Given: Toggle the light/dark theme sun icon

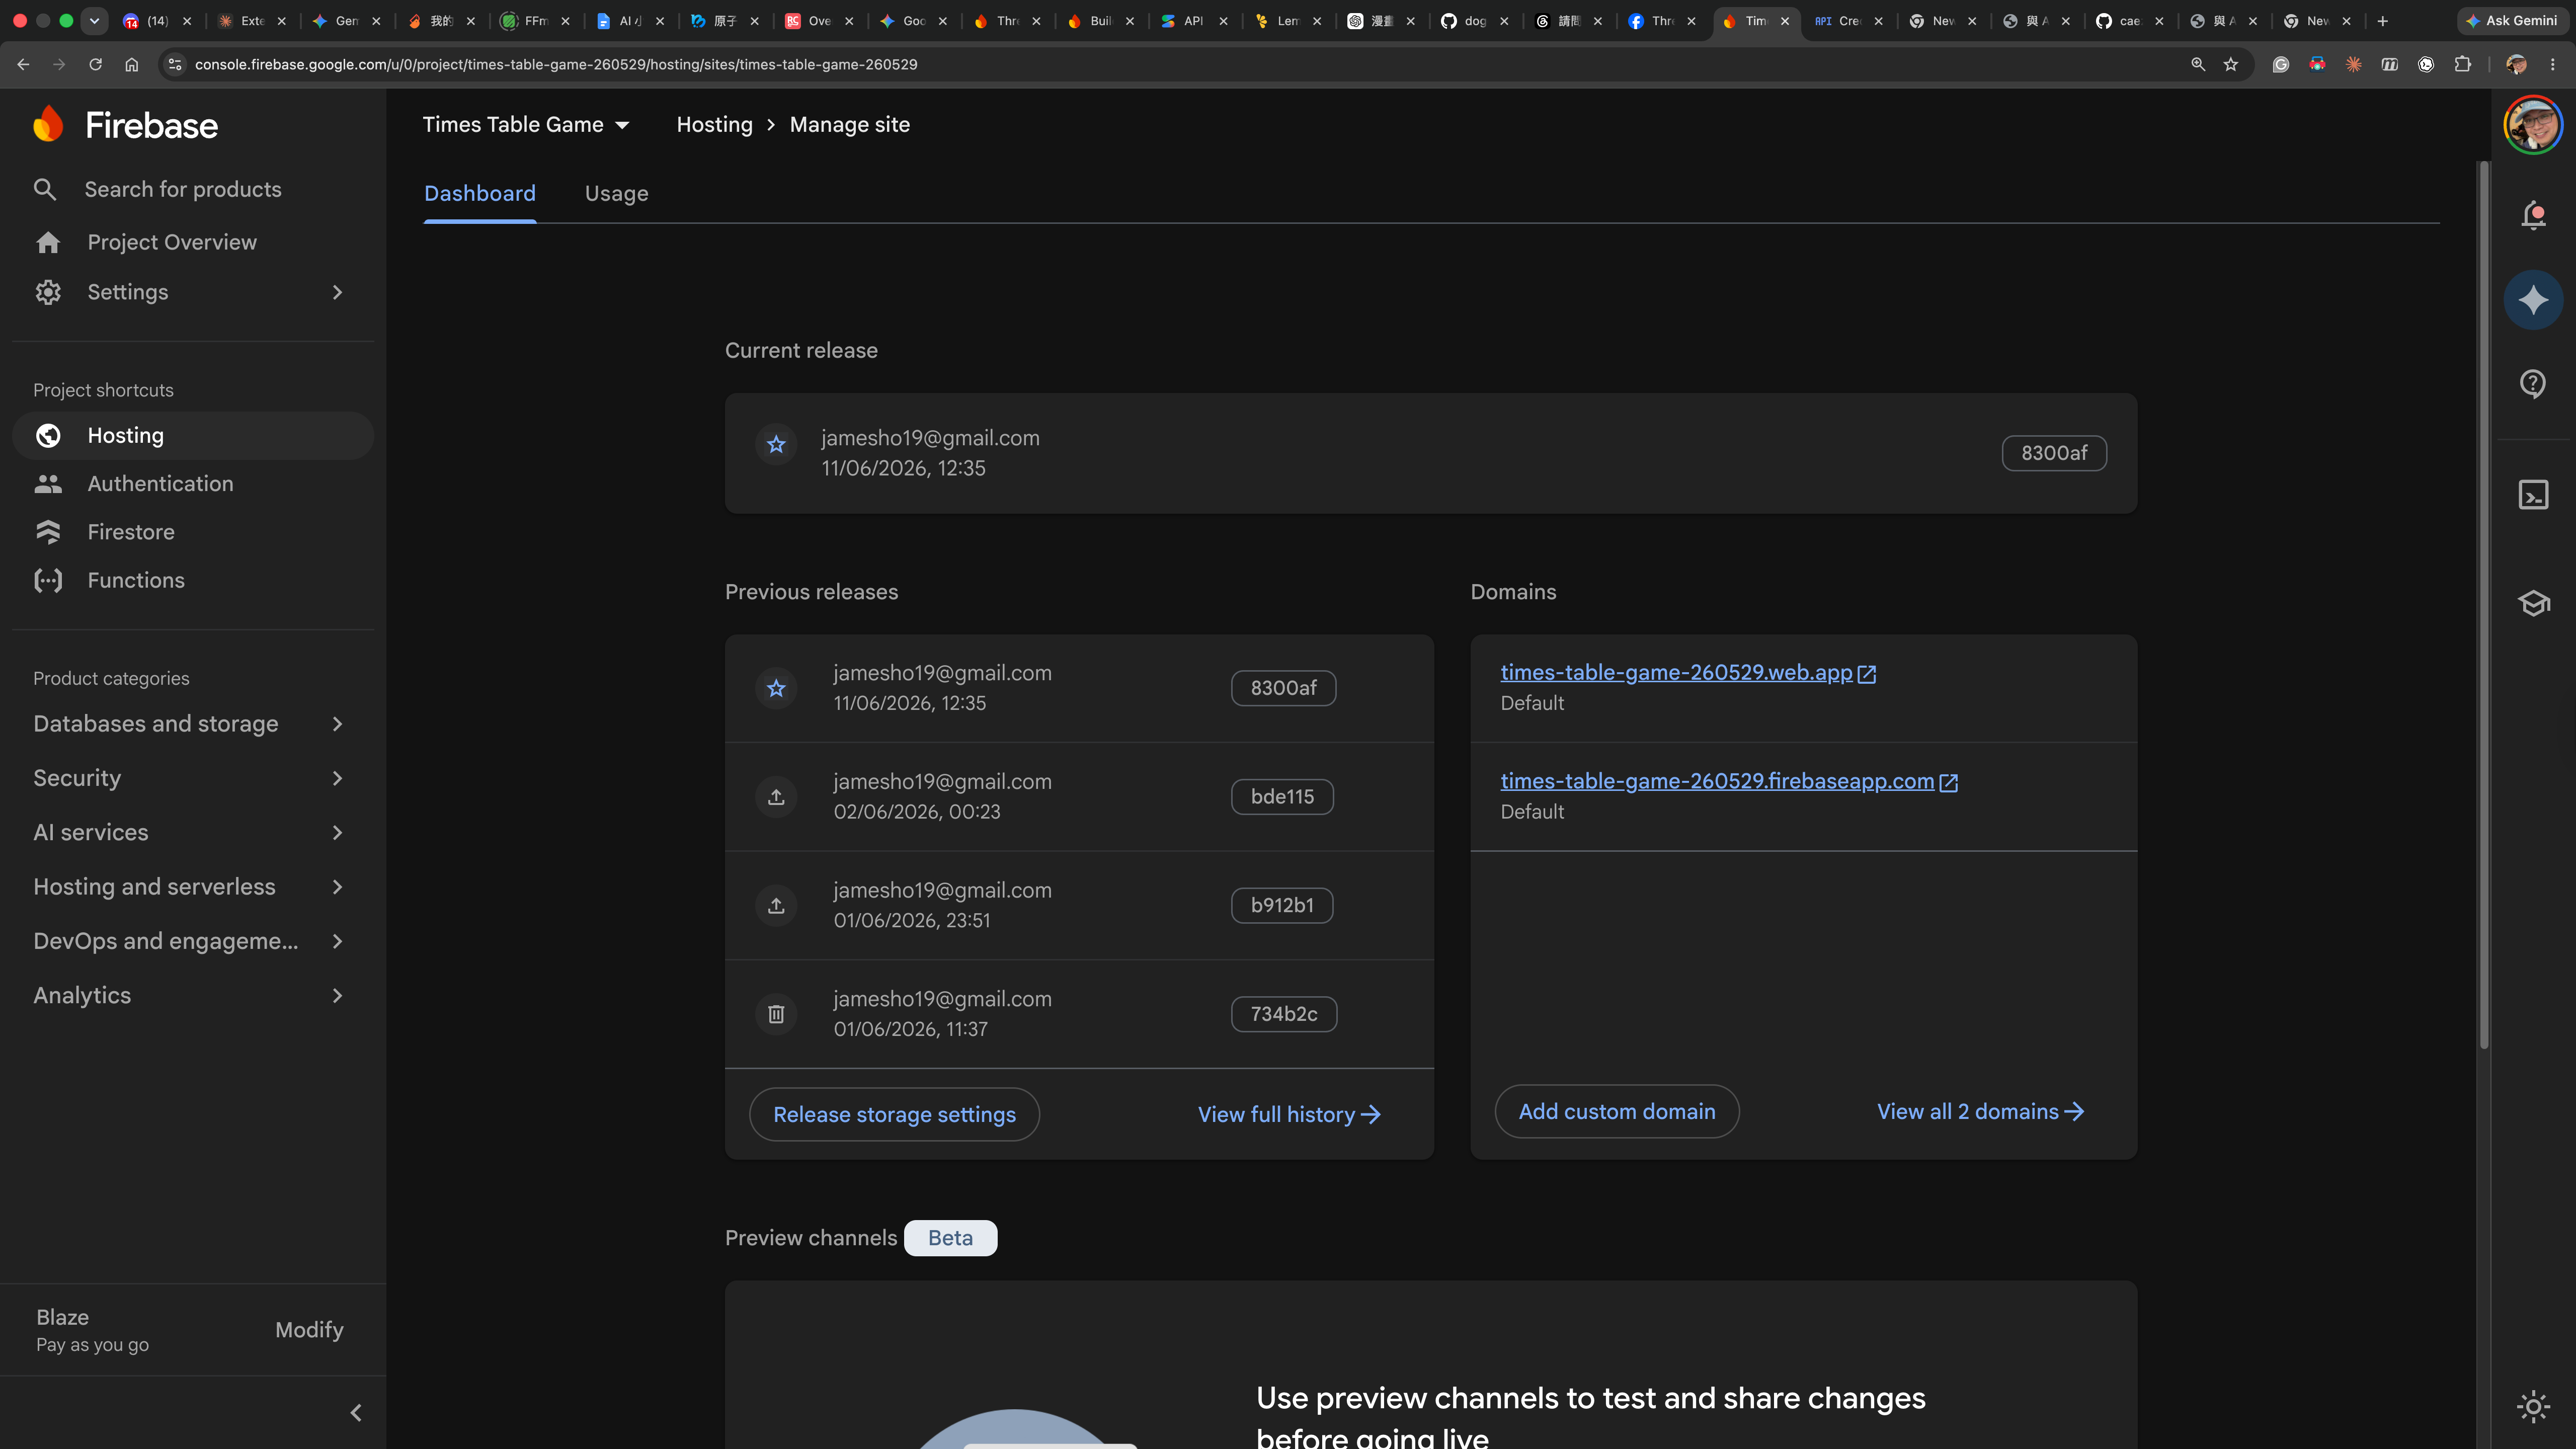Looking at the screenshot, I should click(x=2533, y=1407).
